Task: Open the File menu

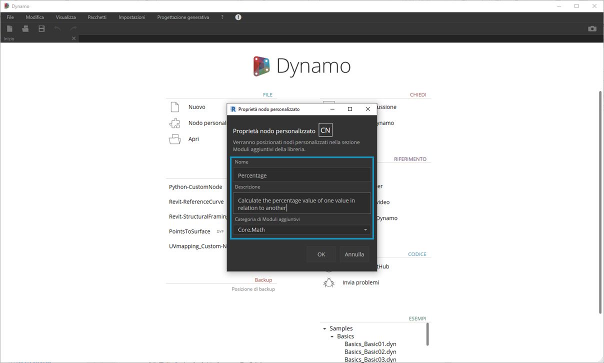Action: click(x=10, y=17)
